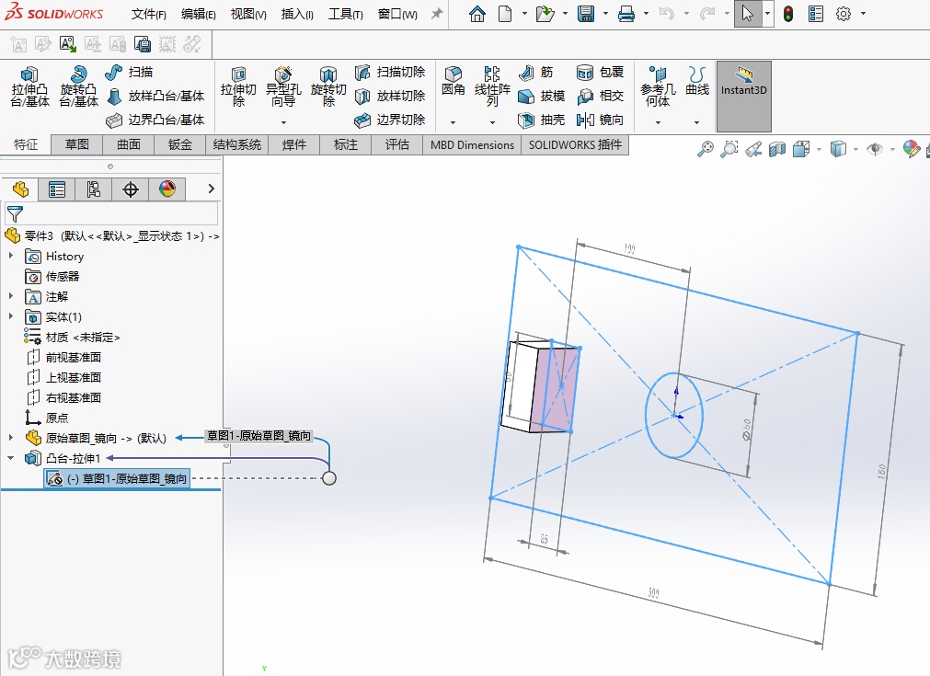Click the 包覆 wrap tool

point(601,73)
